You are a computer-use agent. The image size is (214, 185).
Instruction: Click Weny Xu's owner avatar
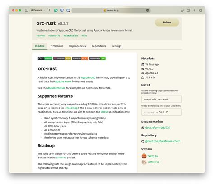pyautogui.click(x=144, y=156)
